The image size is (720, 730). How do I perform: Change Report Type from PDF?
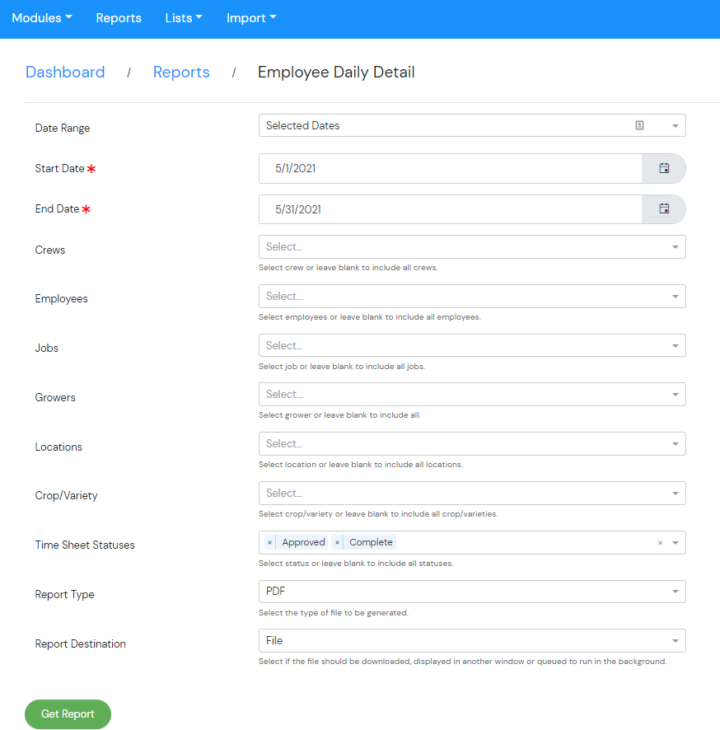472,592
